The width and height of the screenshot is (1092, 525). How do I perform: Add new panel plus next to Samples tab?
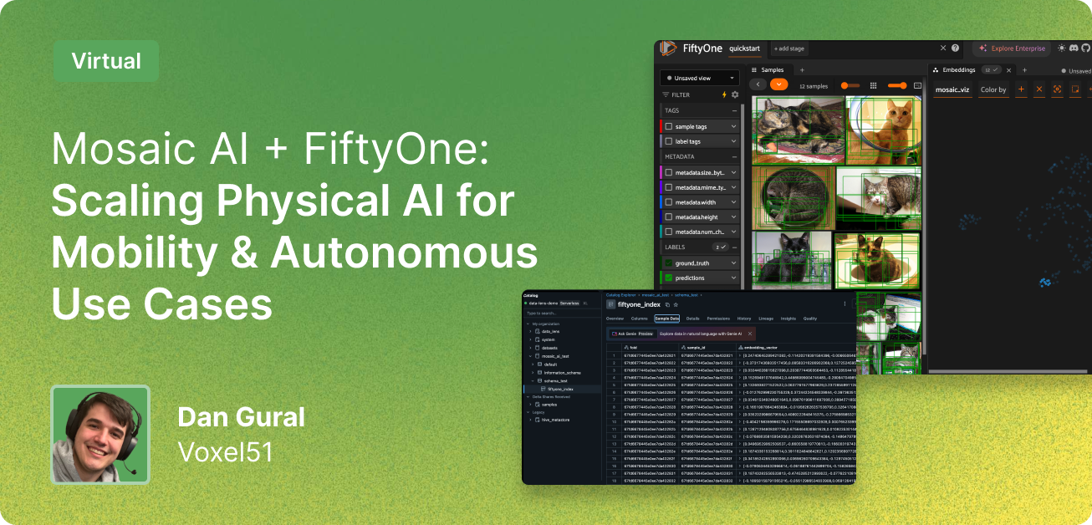point(802,70)
